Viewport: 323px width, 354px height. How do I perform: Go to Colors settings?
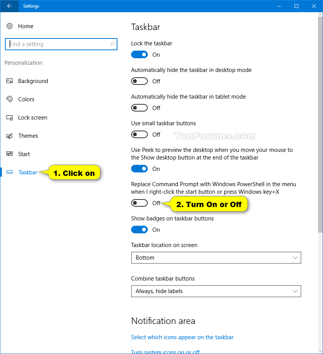click(x=26, y=99)
